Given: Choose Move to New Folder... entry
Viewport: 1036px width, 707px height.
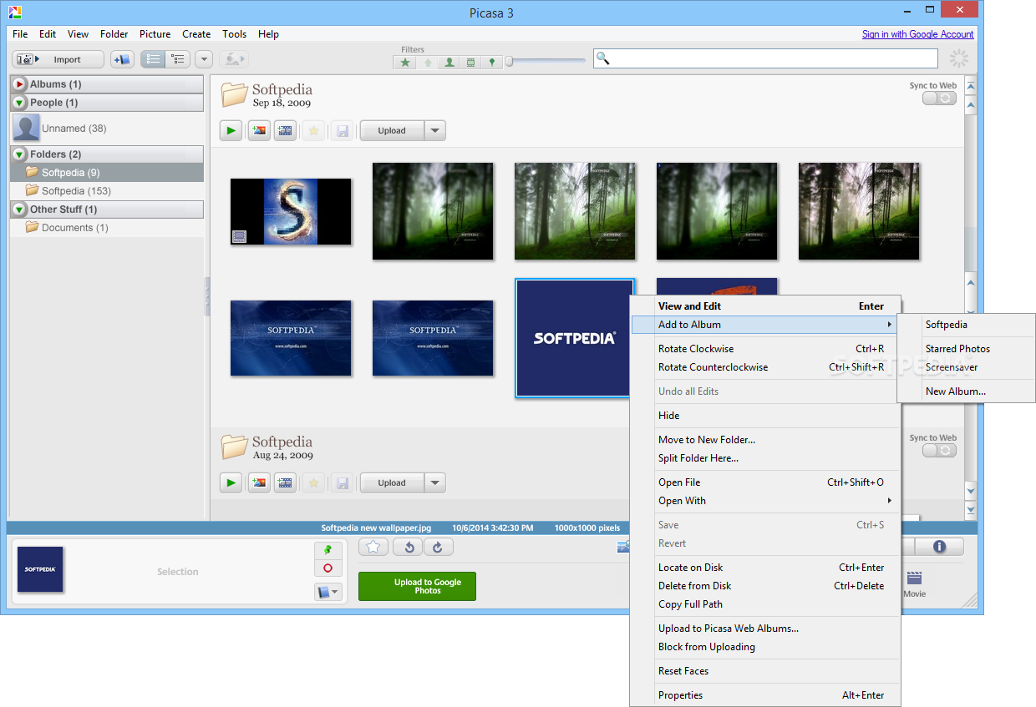Looking at the screenshot, I should tap(765, 440).
